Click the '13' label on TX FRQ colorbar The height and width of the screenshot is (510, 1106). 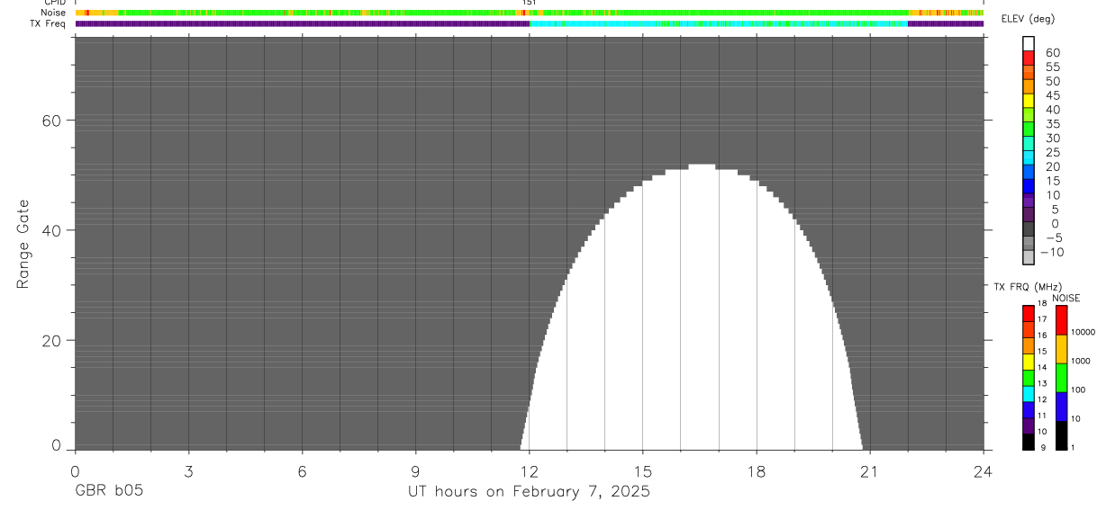1043,383
